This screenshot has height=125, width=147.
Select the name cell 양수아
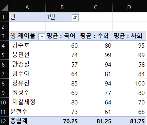point(27,74)
